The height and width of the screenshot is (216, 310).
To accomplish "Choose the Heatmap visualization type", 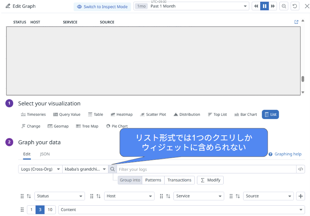I will [x=122, y=114].
